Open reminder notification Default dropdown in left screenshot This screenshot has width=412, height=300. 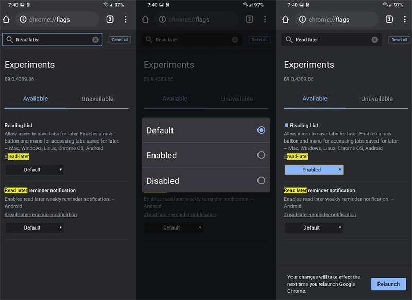(35, 228)
